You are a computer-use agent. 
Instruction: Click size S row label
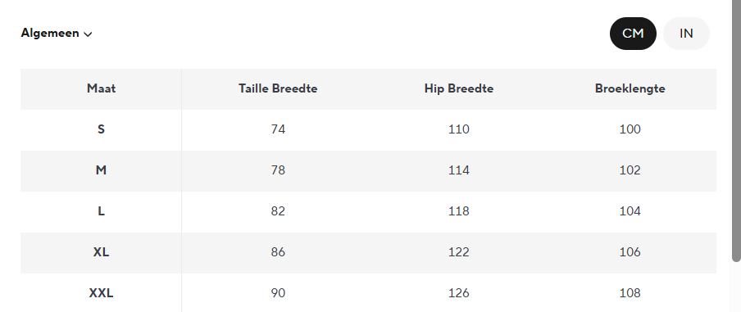point(101,129)
